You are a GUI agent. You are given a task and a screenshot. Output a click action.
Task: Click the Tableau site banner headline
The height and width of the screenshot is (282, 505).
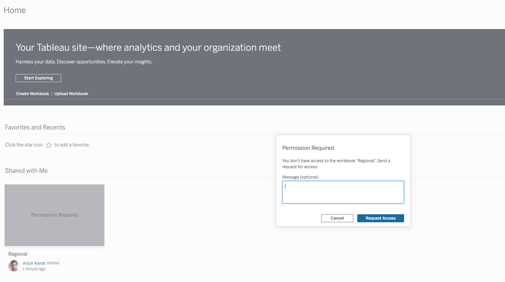tap(148, 48)
